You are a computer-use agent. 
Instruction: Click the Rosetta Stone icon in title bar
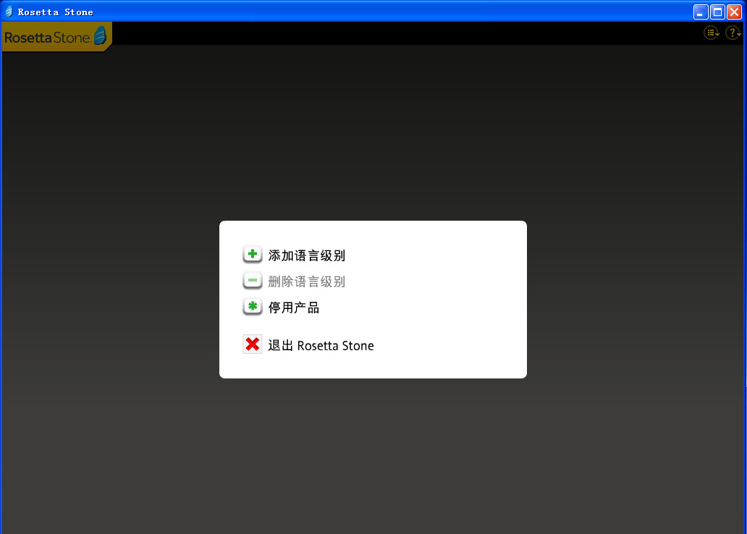[9, 11]
